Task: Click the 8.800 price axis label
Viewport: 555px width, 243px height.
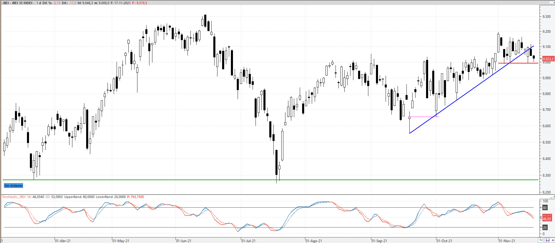Action: point(547,94)
